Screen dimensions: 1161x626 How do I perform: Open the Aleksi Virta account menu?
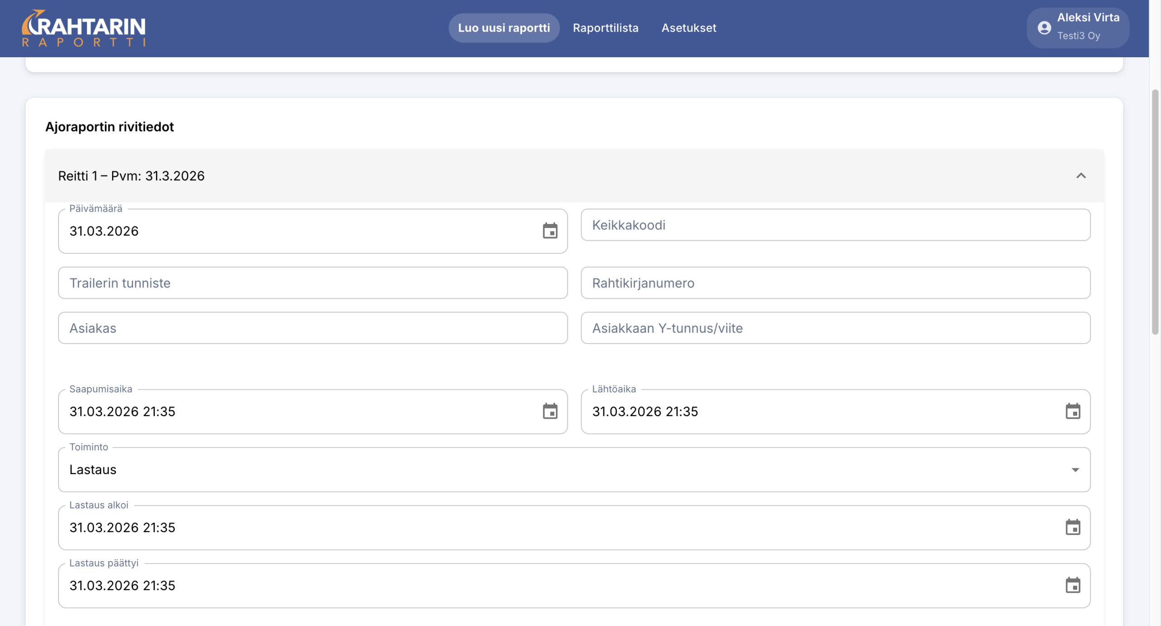pos(1078,28)
